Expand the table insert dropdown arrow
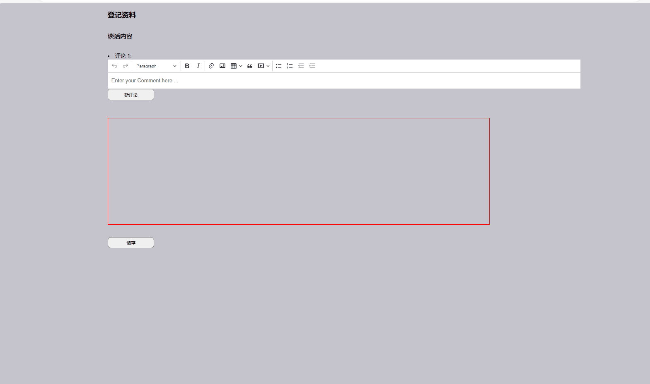 pos(241,66)
